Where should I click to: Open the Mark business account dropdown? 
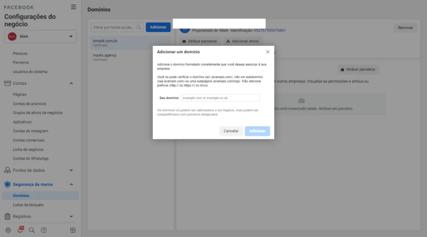point(40,36)
